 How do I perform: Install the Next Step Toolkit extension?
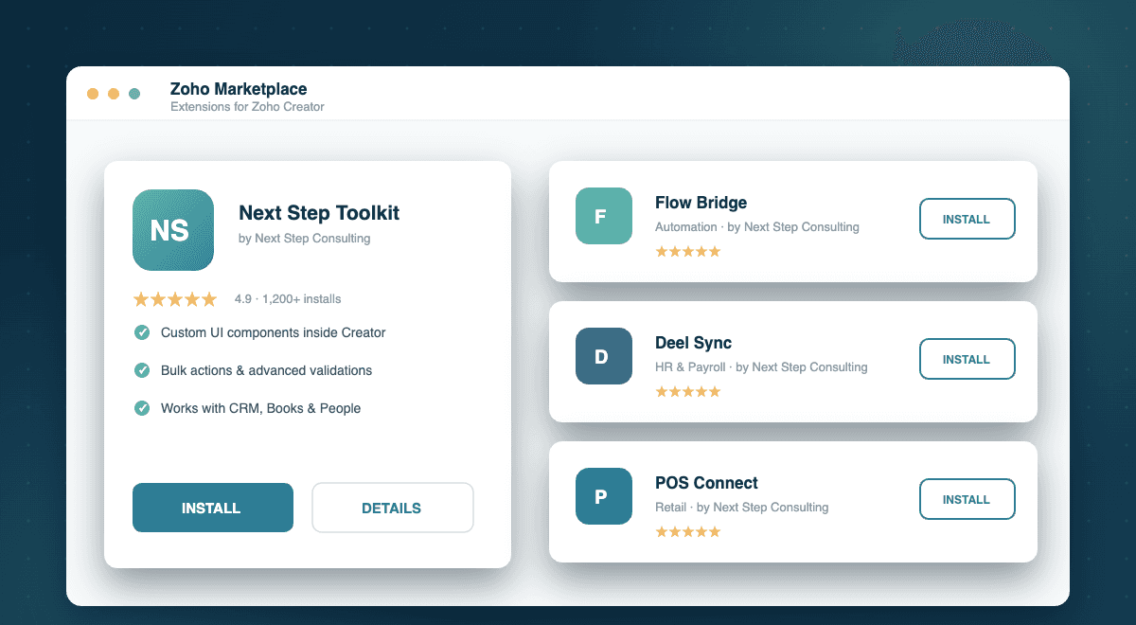tap(213, 508)
